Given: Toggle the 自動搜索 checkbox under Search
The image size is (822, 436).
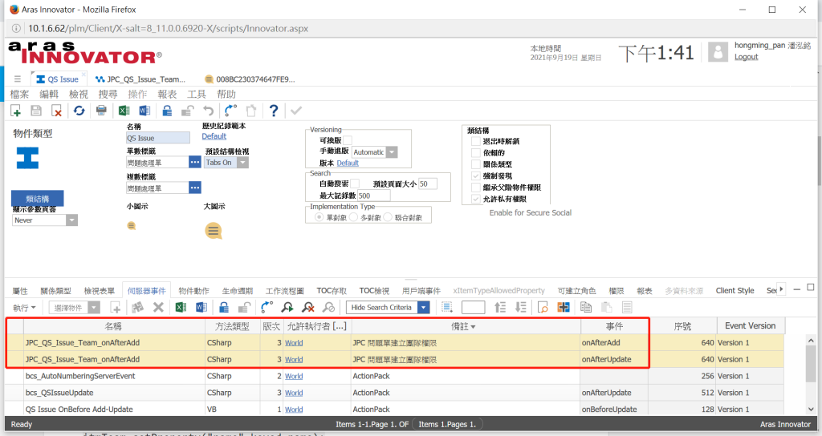Looking at the screenshot, I should point(355,184).
